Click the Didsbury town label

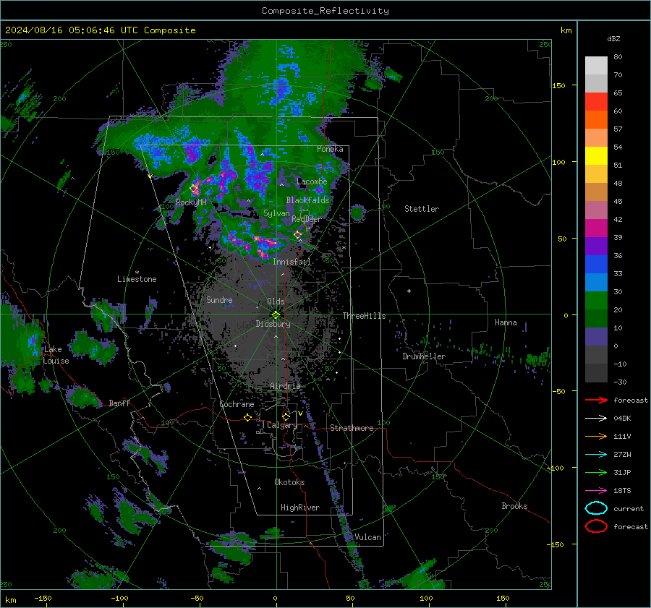coord(273,324)
